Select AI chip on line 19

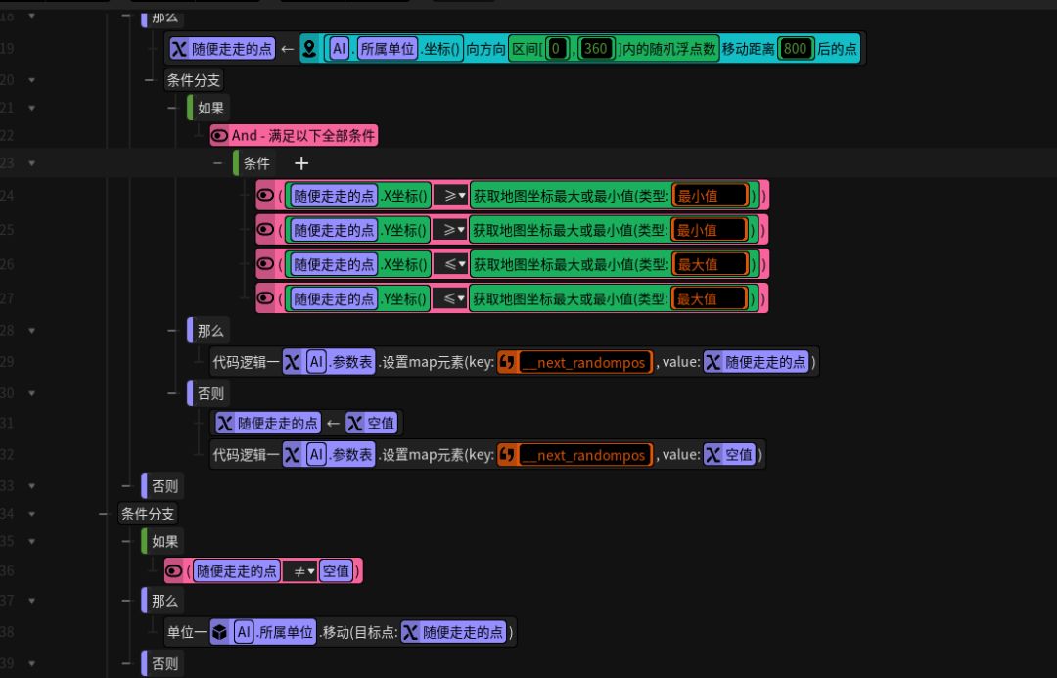point(339,49)
